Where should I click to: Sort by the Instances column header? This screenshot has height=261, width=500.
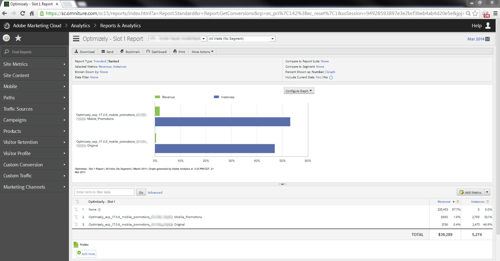478,202
